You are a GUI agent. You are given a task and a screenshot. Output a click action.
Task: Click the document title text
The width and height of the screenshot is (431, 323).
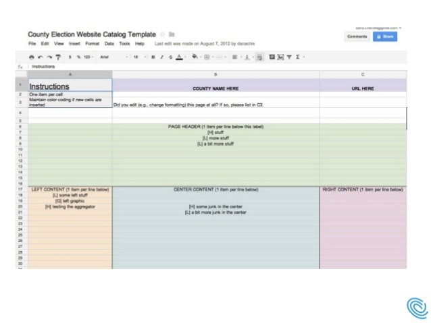pyautogui.click(x=92, y=34)
